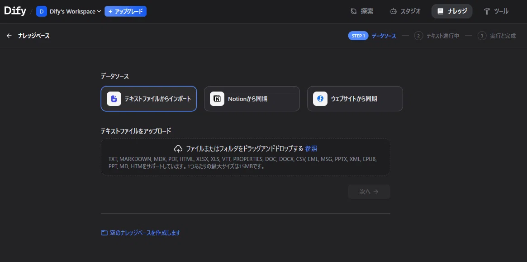Image resolution: width=527 pixels, height=262 pixels.
Task: Open the ツール tools tab
Action: [x=496, y=11]
